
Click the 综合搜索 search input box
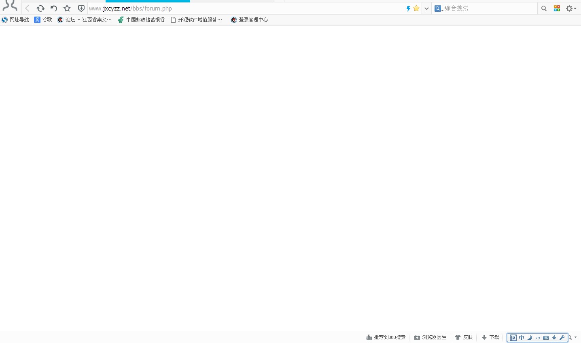click(x=490, y=8)
